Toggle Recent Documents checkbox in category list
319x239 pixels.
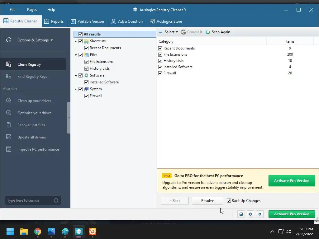pyautogui.click(x=160, y=48)
